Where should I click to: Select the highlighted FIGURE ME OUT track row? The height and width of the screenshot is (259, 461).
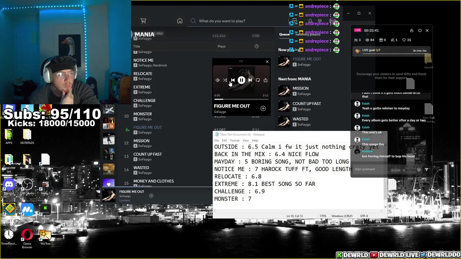[148, 127]
